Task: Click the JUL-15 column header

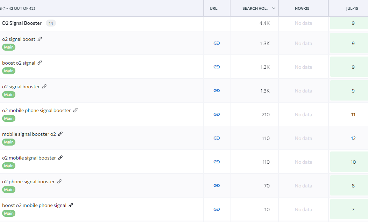Action: pos(352,8)
